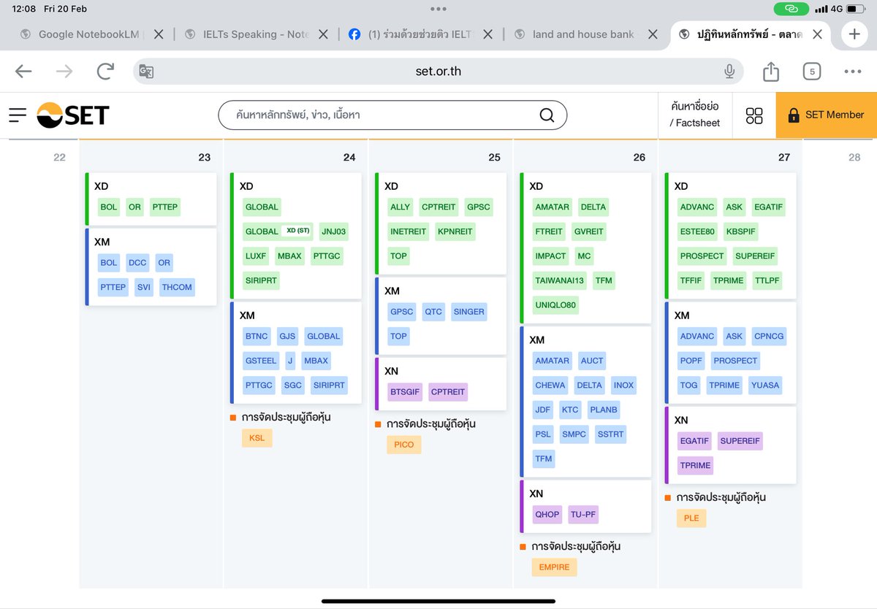Open the four-squares apps grid icon
877x609 pixels.
pos(754,115)
